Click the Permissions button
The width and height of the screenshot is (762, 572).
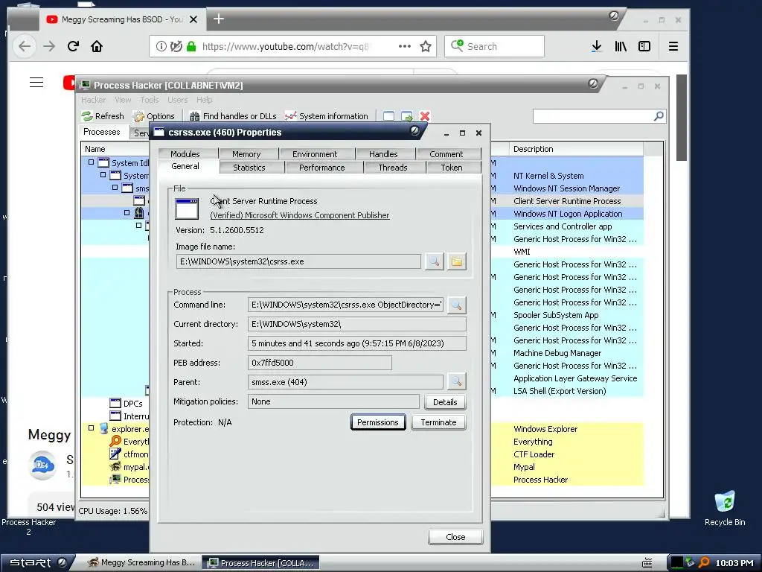377,422
